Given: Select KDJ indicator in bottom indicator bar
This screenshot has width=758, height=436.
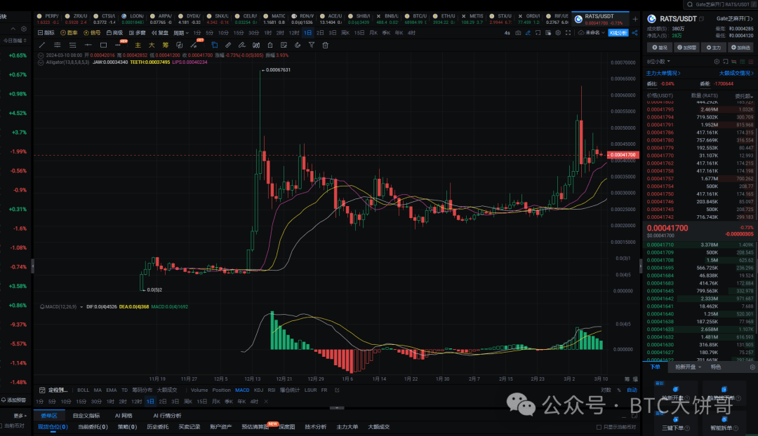Looking at the screenshot, I should click(258, 390).
